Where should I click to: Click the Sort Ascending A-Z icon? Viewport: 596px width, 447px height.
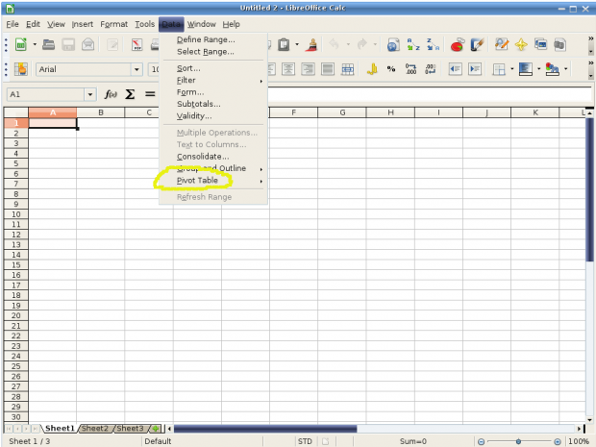[x=412, y=44]
